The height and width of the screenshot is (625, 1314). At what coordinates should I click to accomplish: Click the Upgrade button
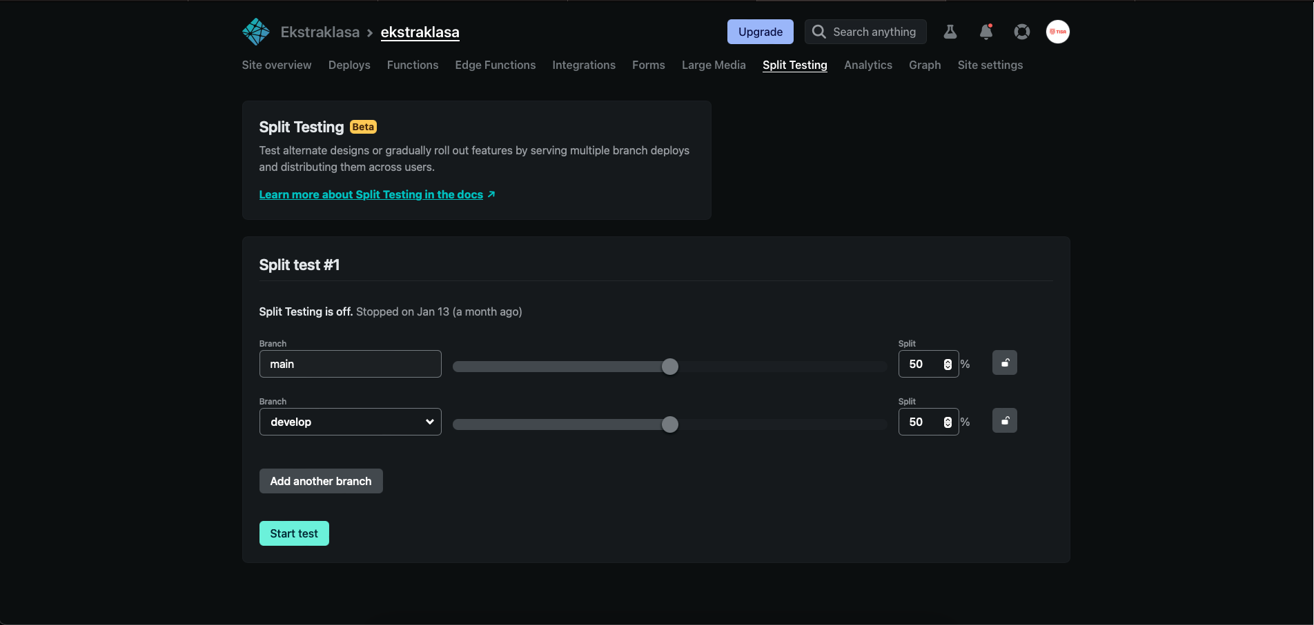pyautogui.click(x=761, y=32)
